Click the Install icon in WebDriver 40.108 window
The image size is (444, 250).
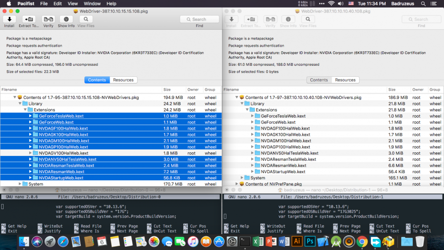(x=231, y=19)
